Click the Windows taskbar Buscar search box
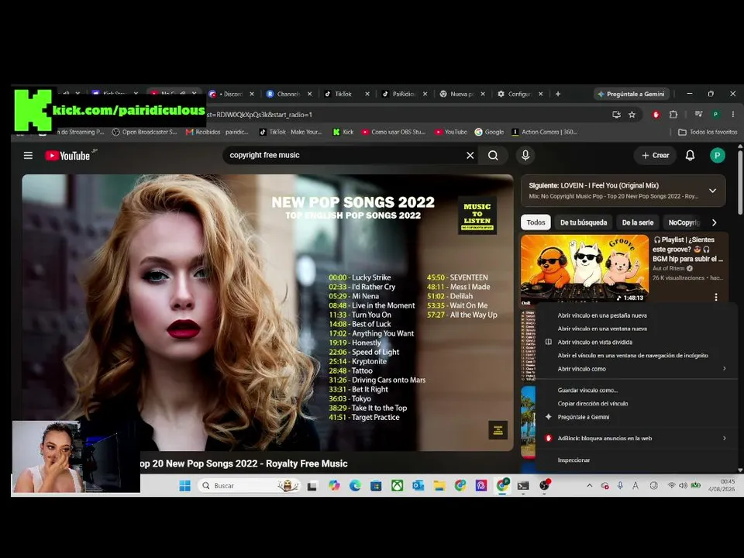The image size is (744, 558). click(249, 485)
